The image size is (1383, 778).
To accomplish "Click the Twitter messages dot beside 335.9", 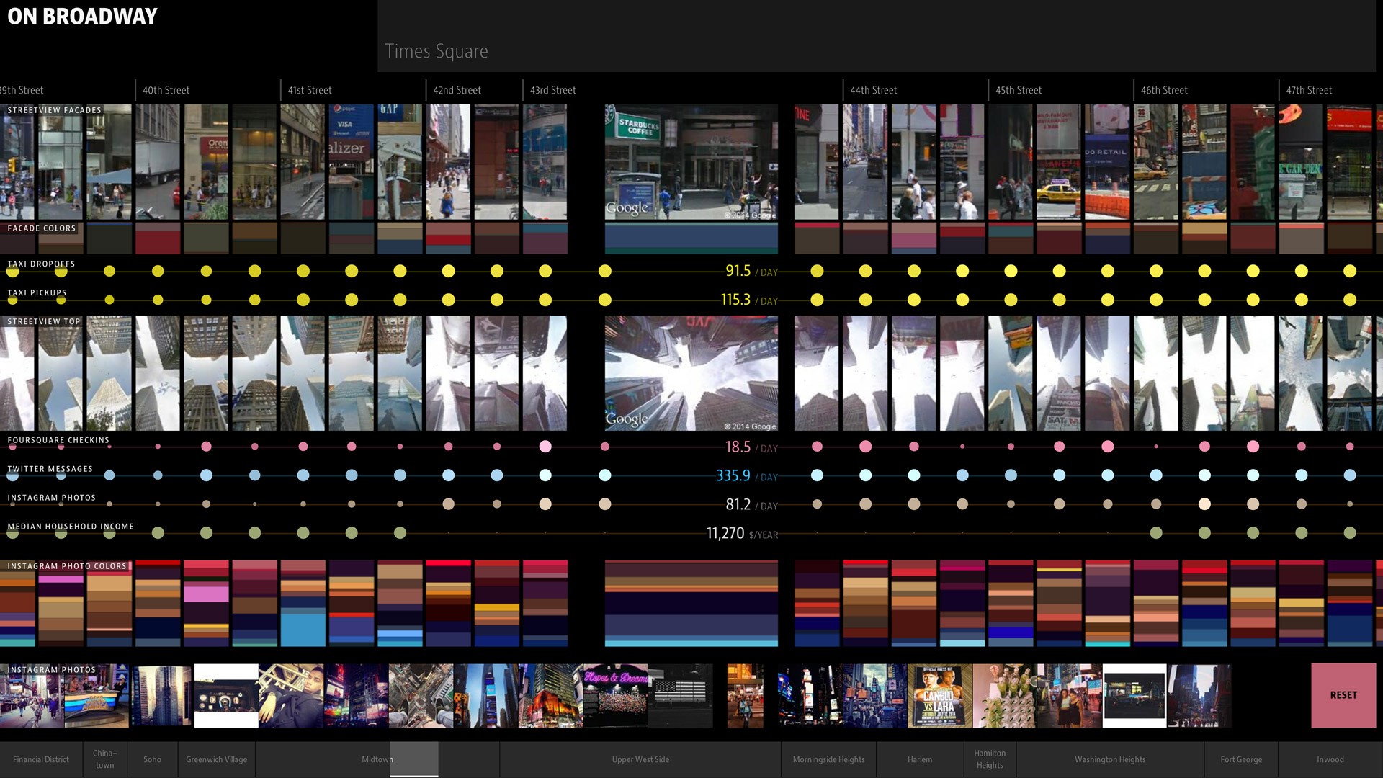I will pyautogui.click(x=605, y=475).
